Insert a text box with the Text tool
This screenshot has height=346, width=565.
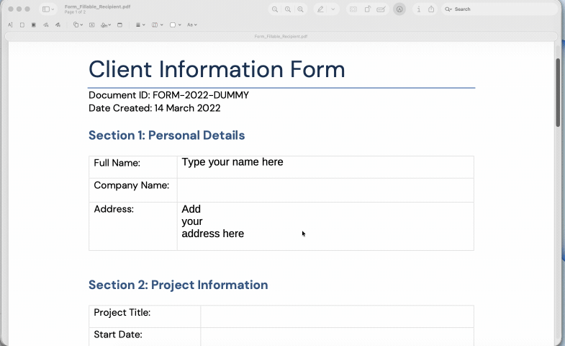[x=92, y=25]
